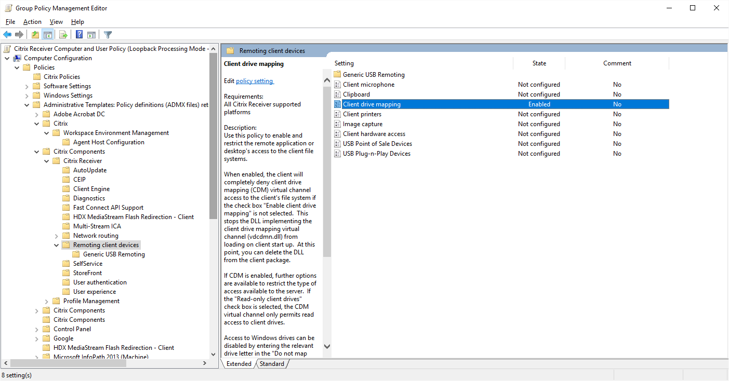Click the root Citrix Receiver policy icon
Viewport: 729px width, 381px height.
[x=7, y=49]
